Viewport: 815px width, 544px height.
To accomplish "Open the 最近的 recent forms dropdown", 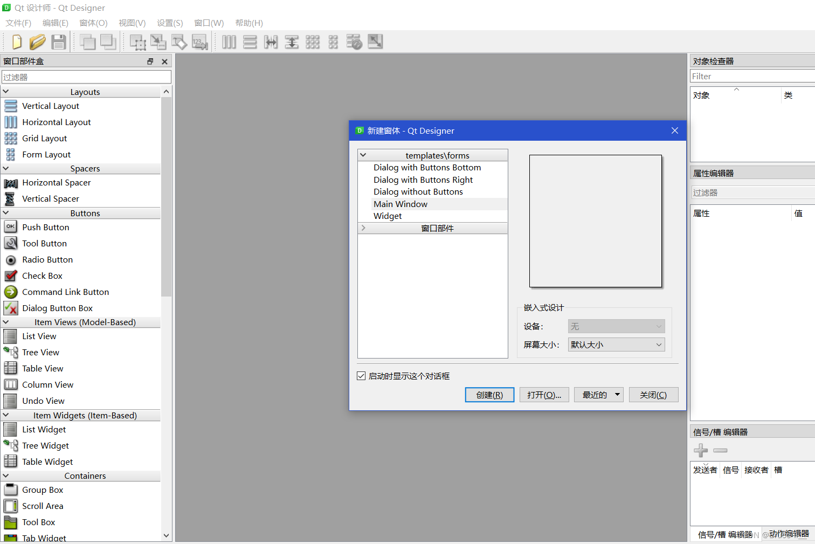I will [x=598, y=395].
